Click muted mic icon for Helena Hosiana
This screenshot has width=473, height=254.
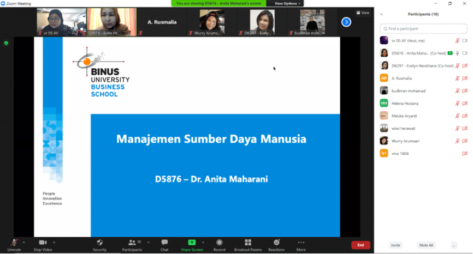tap(457, 103)
